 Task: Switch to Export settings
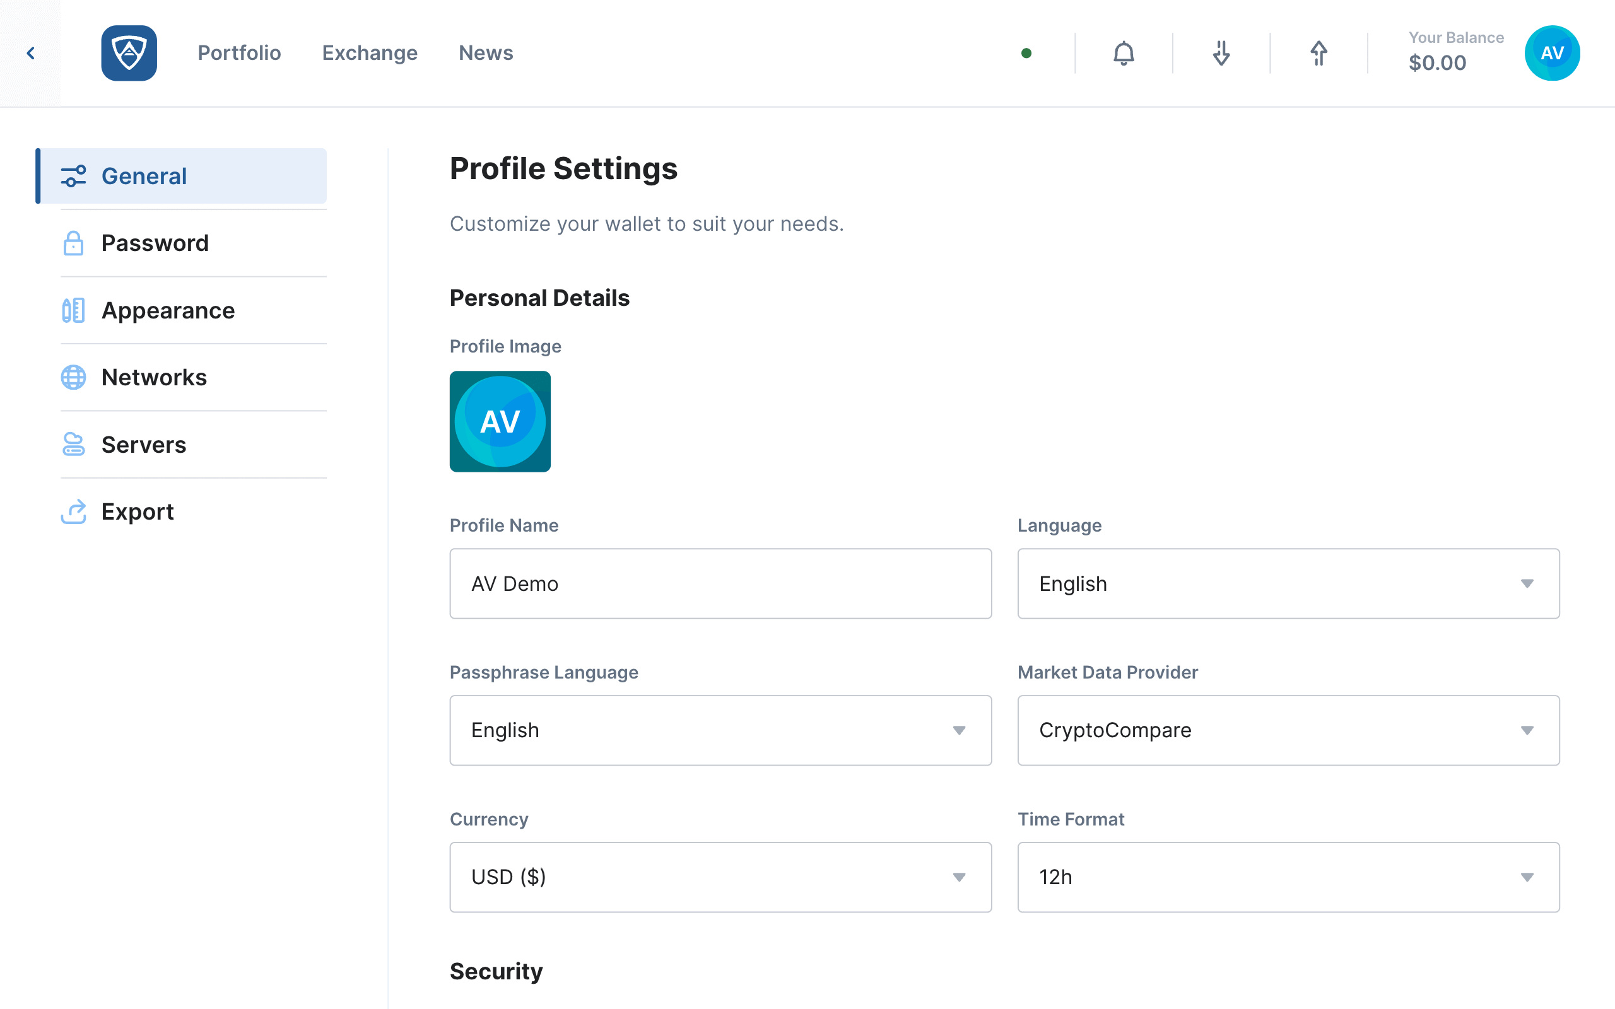pos(194,512)
